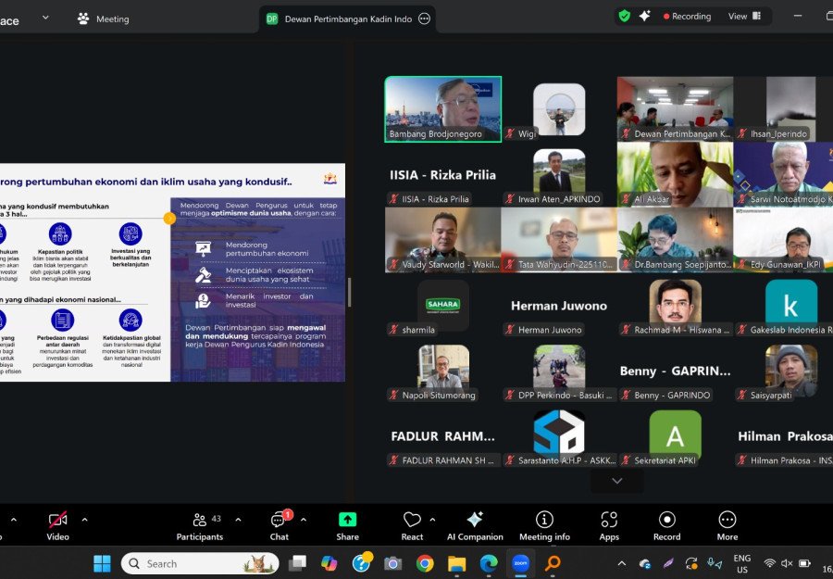Expand the arrow next to Participants
833x579 pixels.
(238, 520)
